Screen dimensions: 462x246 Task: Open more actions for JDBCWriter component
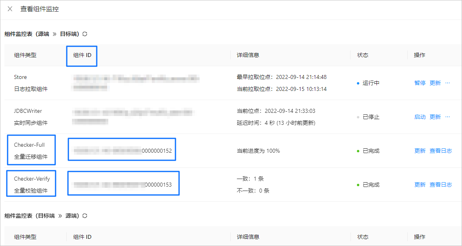point(448,117)
